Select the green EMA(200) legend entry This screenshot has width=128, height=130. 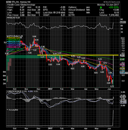[13, 40]
